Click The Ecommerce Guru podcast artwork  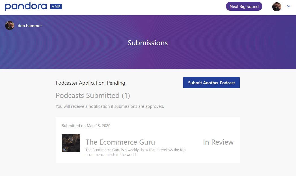point(71,143)
